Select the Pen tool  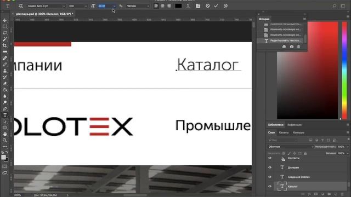5,109
